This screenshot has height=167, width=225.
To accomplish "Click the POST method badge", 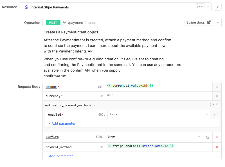I will [53, 22].
